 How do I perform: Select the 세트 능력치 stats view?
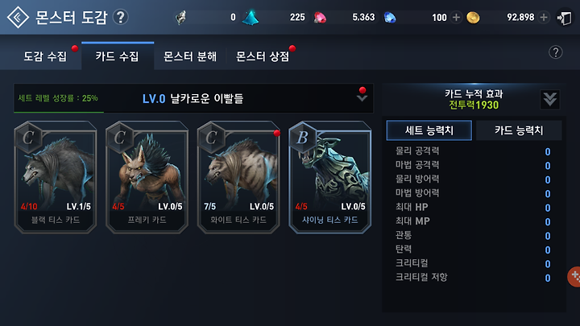pyautogui.click(x=429, y=130)
